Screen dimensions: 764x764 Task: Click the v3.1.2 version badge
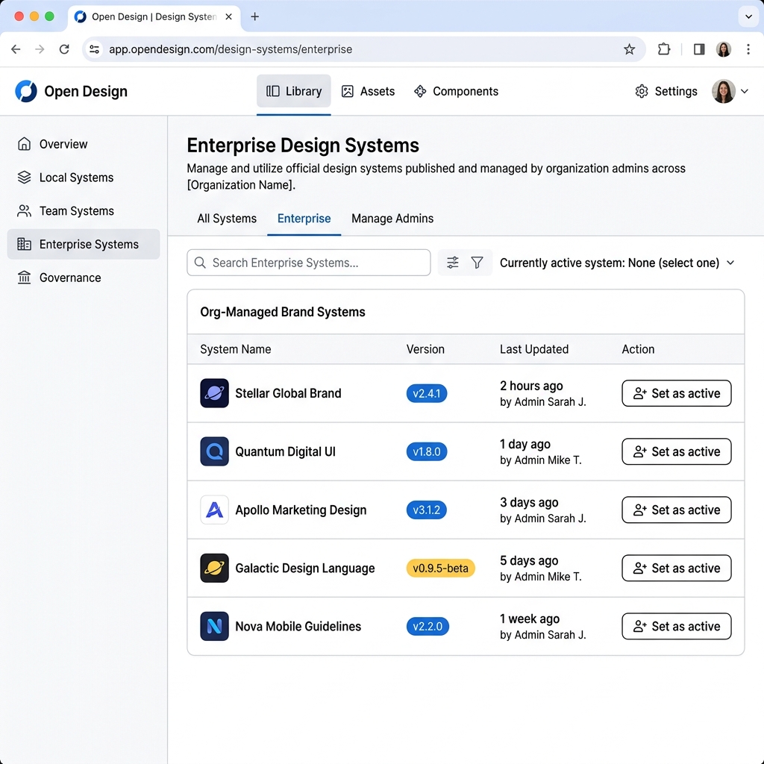pos(426,510)
